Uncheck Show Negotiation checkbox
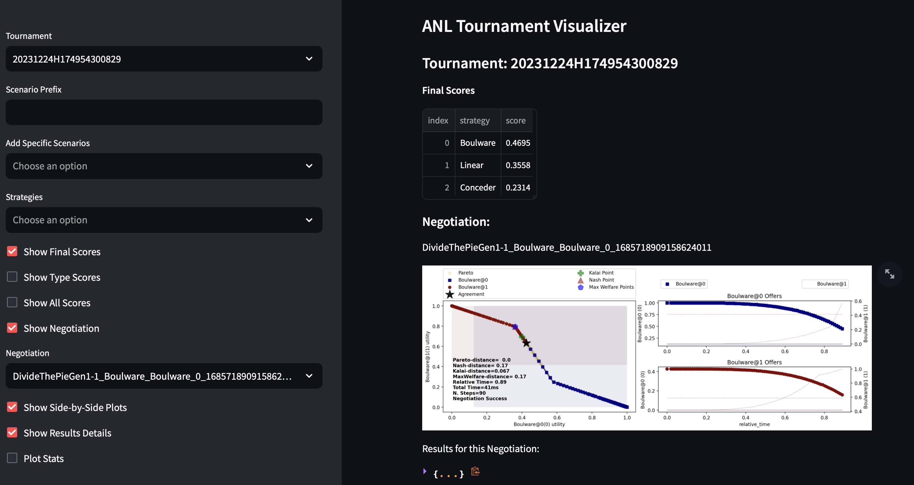 pyautogui.click(x=12, y=328)
